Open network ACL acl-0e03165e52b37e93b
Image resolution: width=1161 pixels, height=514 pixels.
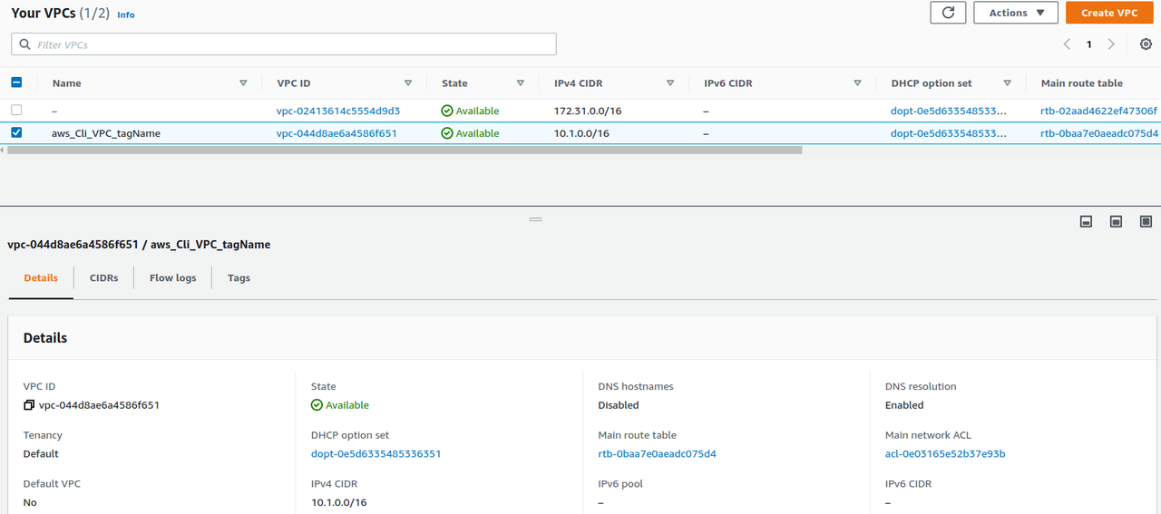coord(945,454)
